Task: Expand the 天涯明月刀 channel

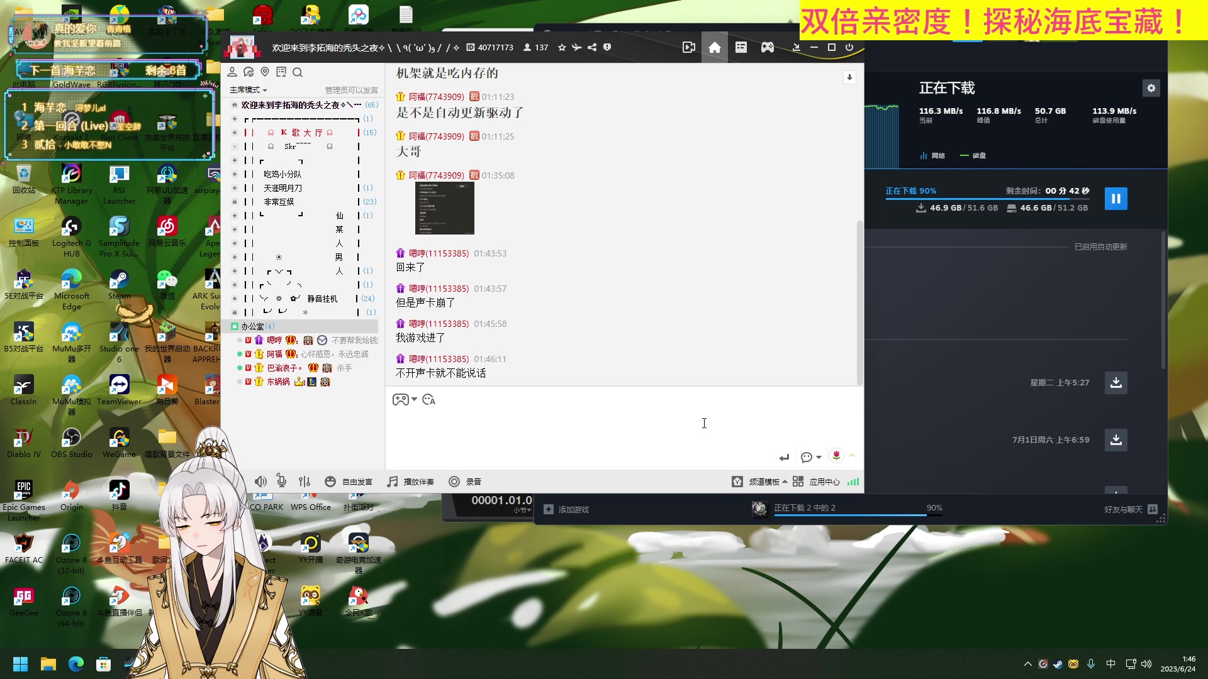Action: click(235, 188)
